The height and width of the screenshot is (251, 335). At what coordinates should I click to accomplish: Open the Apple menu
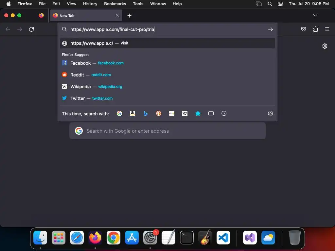9,4
